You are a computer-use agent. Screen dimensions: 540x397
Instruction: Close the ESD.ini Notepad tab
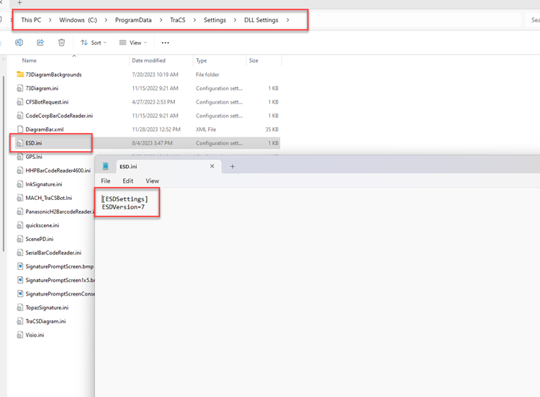[x=212, y=166]
